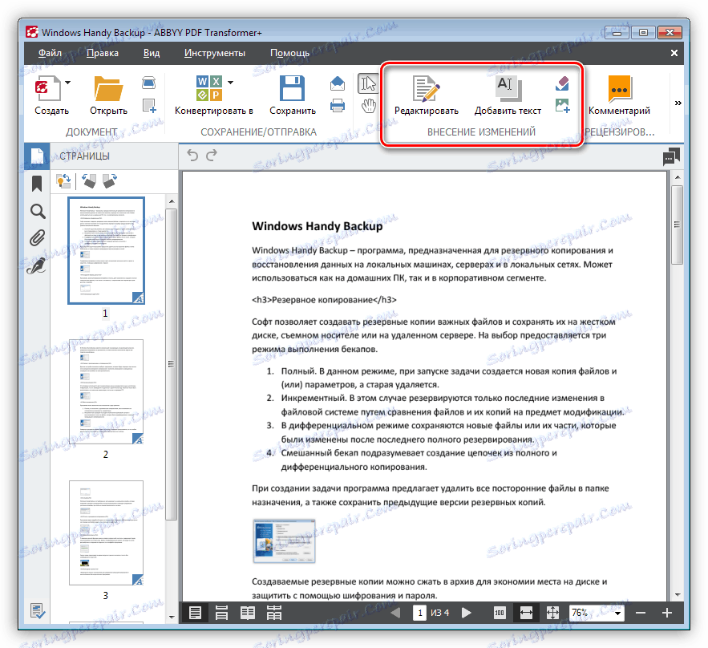Rotate page left in pages panel

pos(89,181)
